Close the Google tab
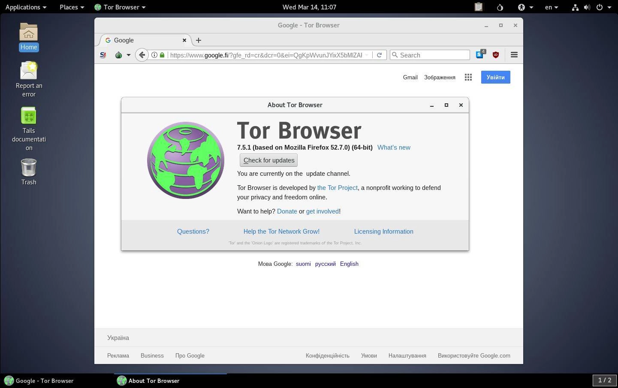The height and width of the screenshot is (388, 618). [184, 40]
